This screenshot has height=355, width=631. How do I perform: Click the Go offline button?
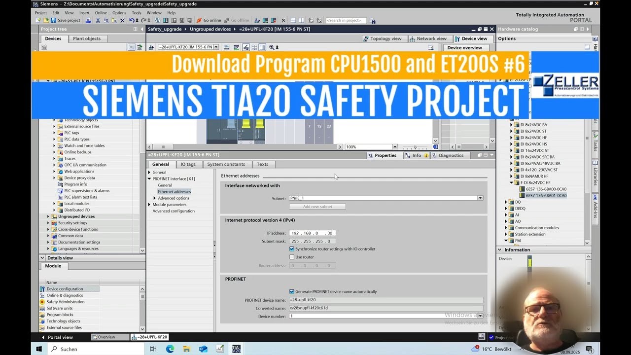tap(237, 20)
